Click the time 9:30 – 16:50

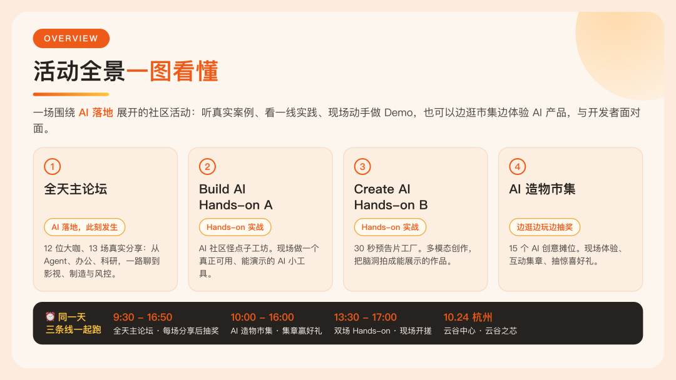[143, 317]
